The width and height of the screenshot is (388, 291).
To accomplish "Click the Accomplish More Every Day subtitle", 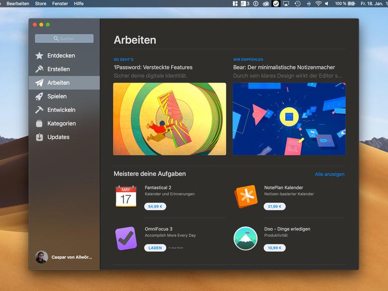I will pos(170,236).
